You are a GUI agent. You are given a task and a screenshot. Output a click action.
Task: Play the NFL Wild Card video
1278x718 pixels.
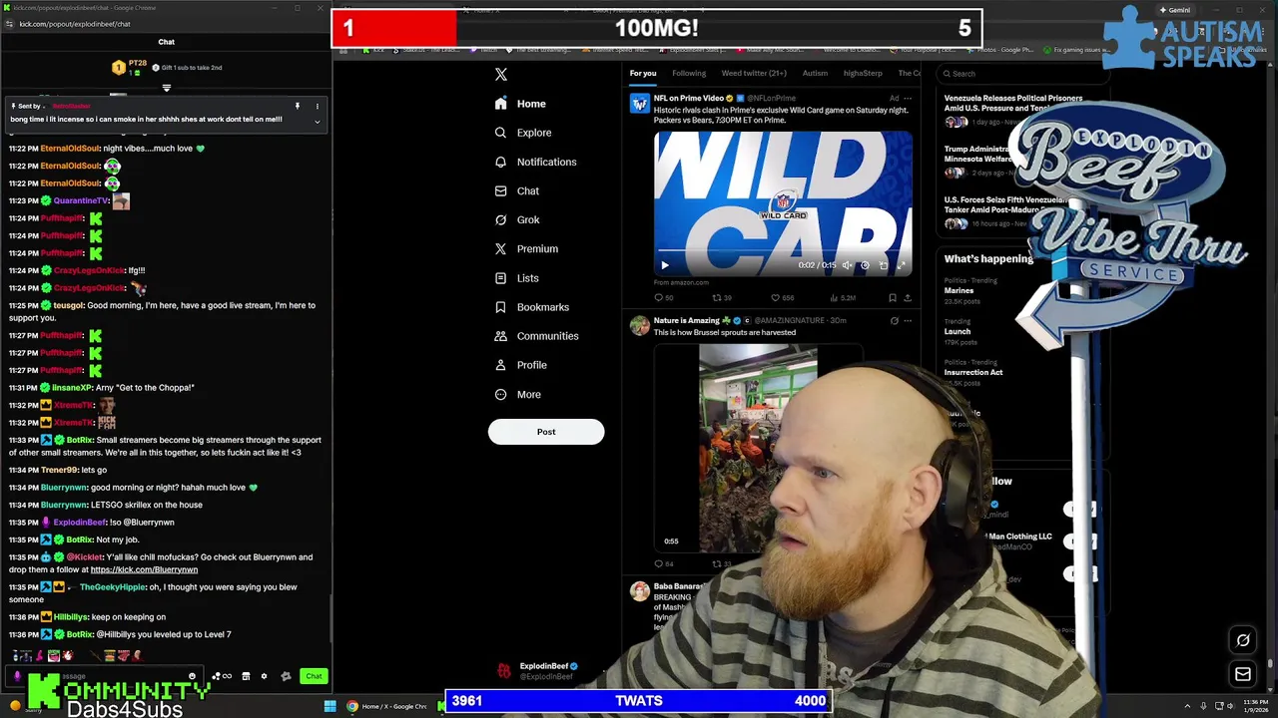click(665, 265)
